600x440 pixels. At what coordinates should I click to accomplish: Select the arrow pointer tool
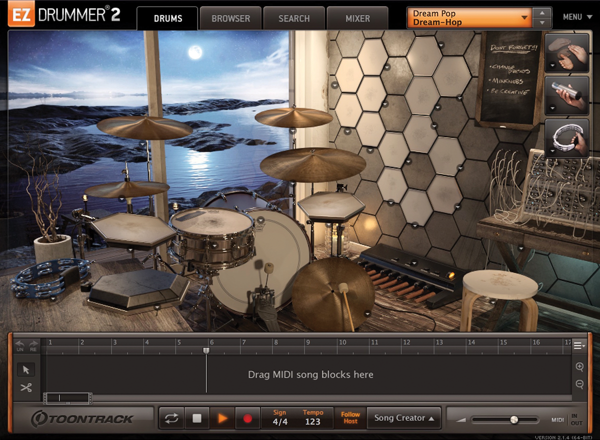click(26, 370)
